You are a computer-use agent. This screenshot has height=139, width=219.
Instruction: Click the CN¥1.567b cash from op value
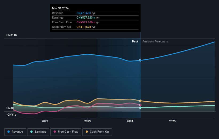[84, 27]
